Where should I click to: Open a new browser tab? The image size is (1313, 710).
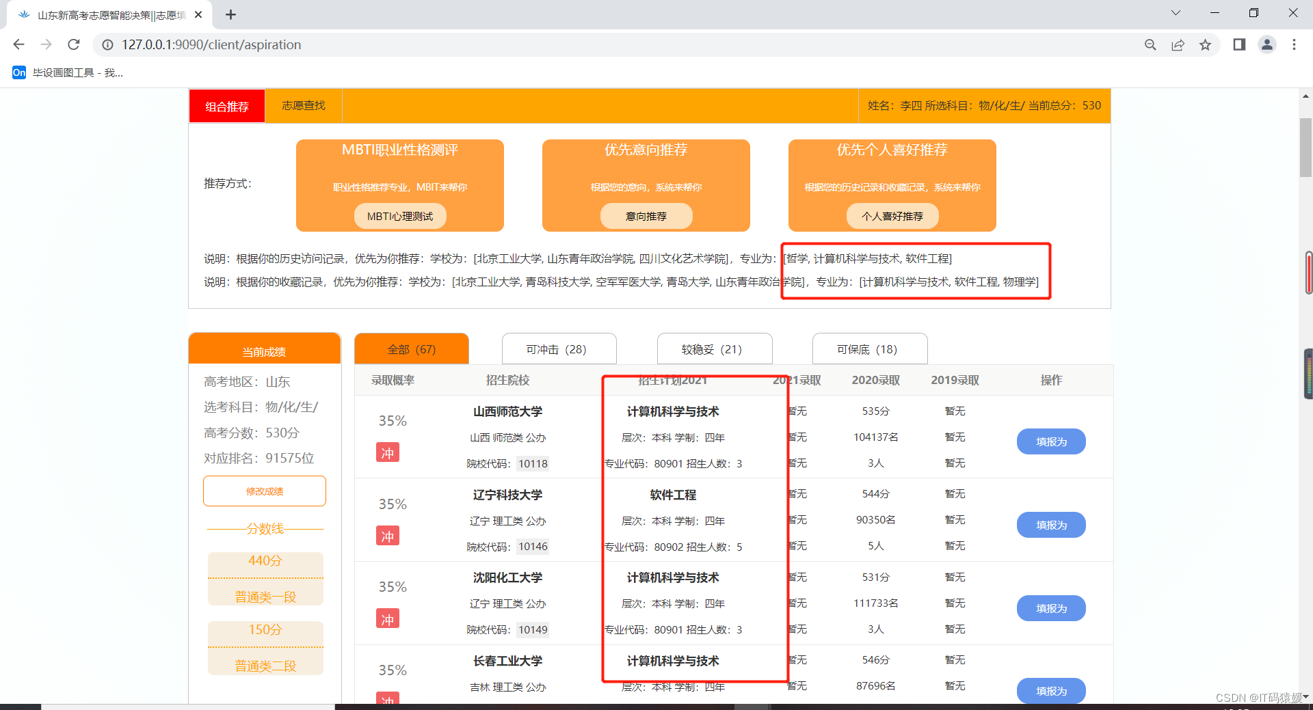[231, 14]
